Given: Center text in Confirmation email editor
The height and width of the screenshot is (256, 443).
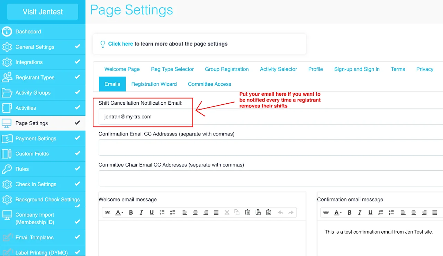Looking at the screenshot, I should click(x=414, y=212).
